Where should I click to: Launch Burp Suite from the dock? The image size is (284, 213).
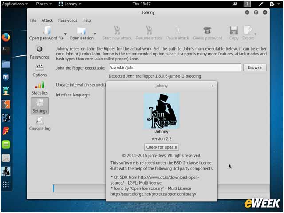[x=6, y=104]
